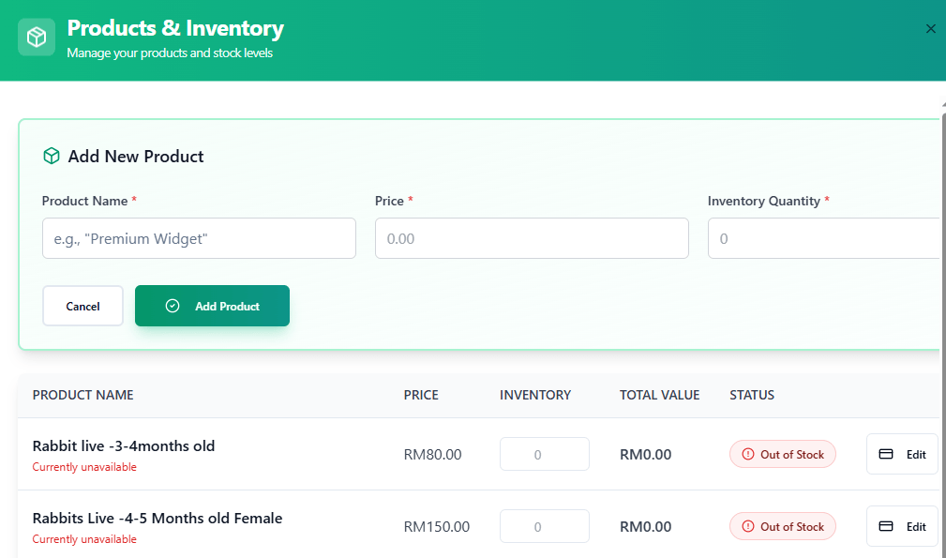The height and width of the screenshot is (558, 946).
Task: Click the box icon beside Add New Product
Action: coord(51,156)
